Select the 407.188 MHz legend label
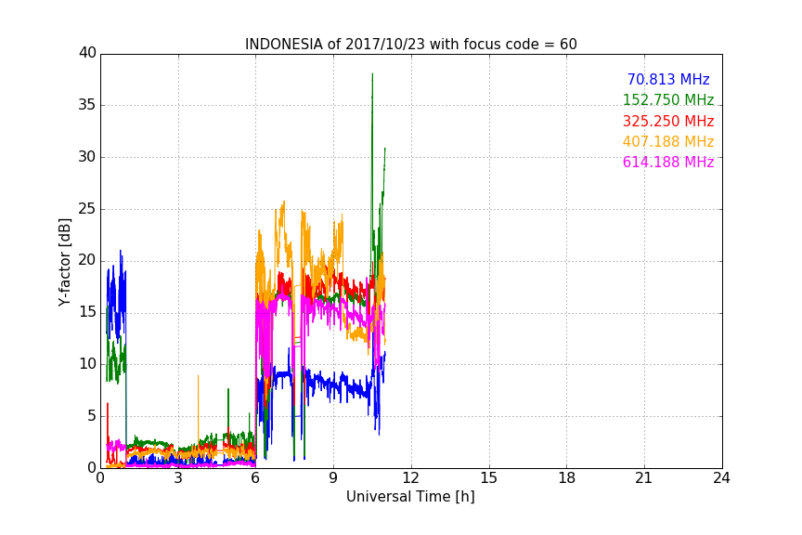This screenshot has width=802, height=535. [x=668, y=141]
